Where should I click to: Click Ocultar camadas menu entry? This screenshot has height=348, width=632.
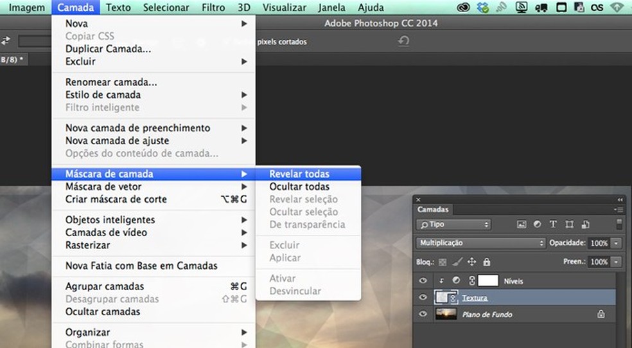click(x=154, y=312)
